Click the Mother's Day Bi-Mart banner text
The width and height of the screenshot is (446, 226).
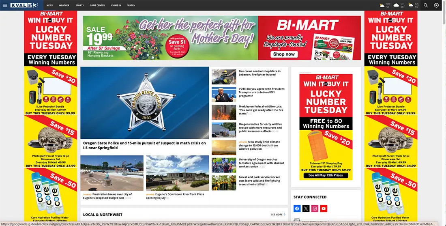[x=197, y=31]
